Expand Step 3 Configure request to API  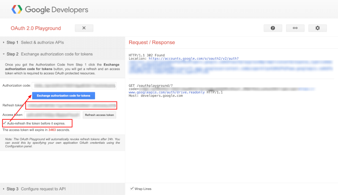63,189
